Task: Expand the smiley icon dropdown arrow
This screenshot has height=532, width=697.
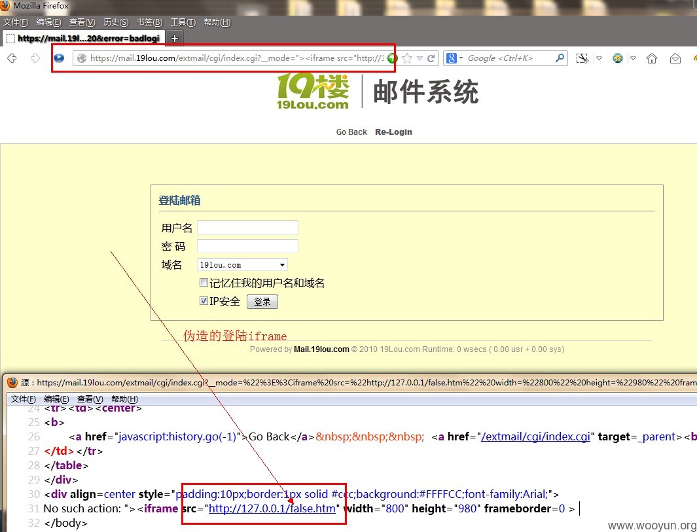Action: point(633,58)
